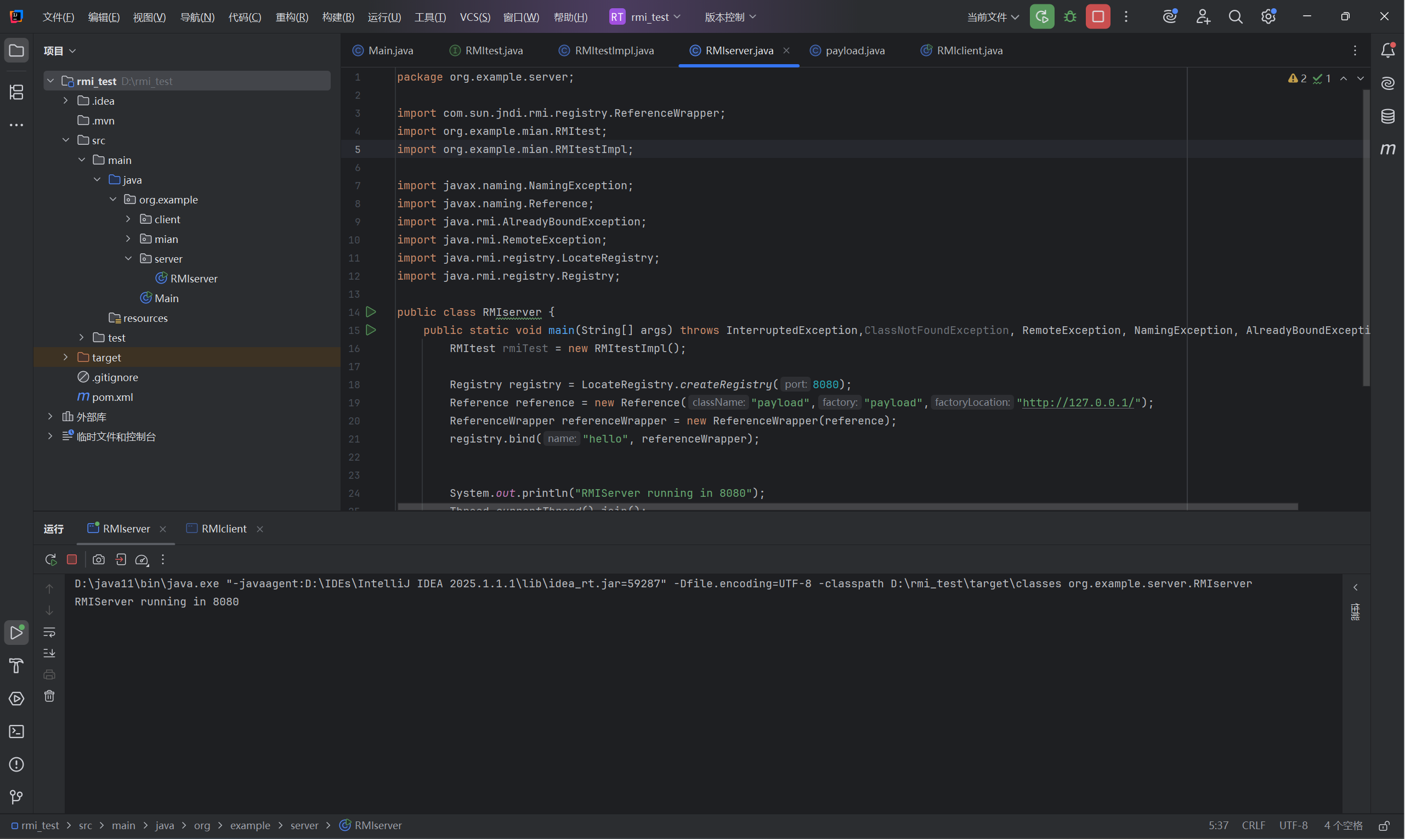The height and width of the screenshot is (839, 1405).
Task: Open the Git version control tool window
Action: [16, 797]
